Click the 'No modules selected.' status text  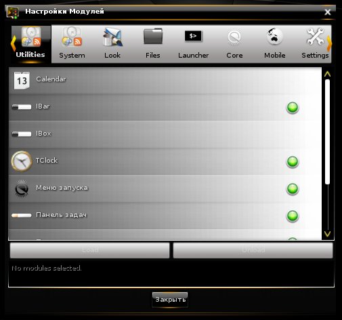tap(47, 268)
